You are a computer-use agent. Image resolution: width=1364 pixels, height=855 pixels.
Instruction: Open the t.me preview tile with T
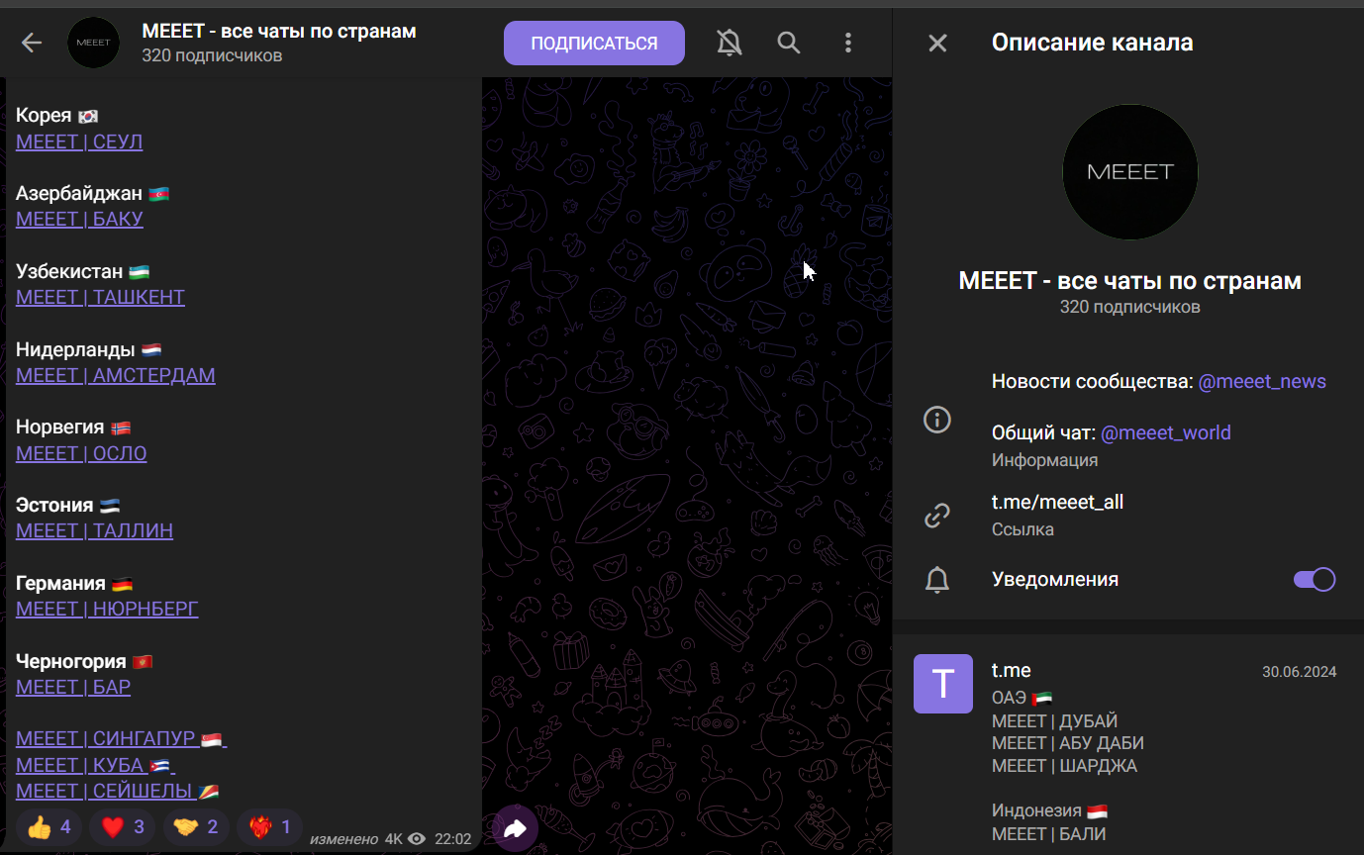pyautogui.click(x=943, y=684)
